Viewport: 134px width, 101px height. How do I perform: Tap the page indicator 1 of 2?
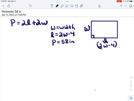pyautogui.click(x=131, y=84)
